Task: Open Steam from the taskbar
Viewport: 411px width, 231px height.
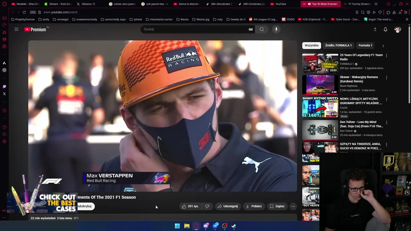Action: (234, 226)
